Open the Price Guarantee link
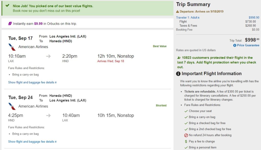261x150 pixels. 248,45
